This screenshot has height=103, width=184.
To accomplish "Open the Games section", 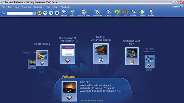I will (x=151, y=13).
